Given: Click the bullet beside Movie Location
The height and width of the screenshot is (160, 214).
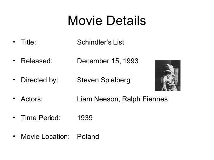Looking at the screenshot, I should coord(14,136).
